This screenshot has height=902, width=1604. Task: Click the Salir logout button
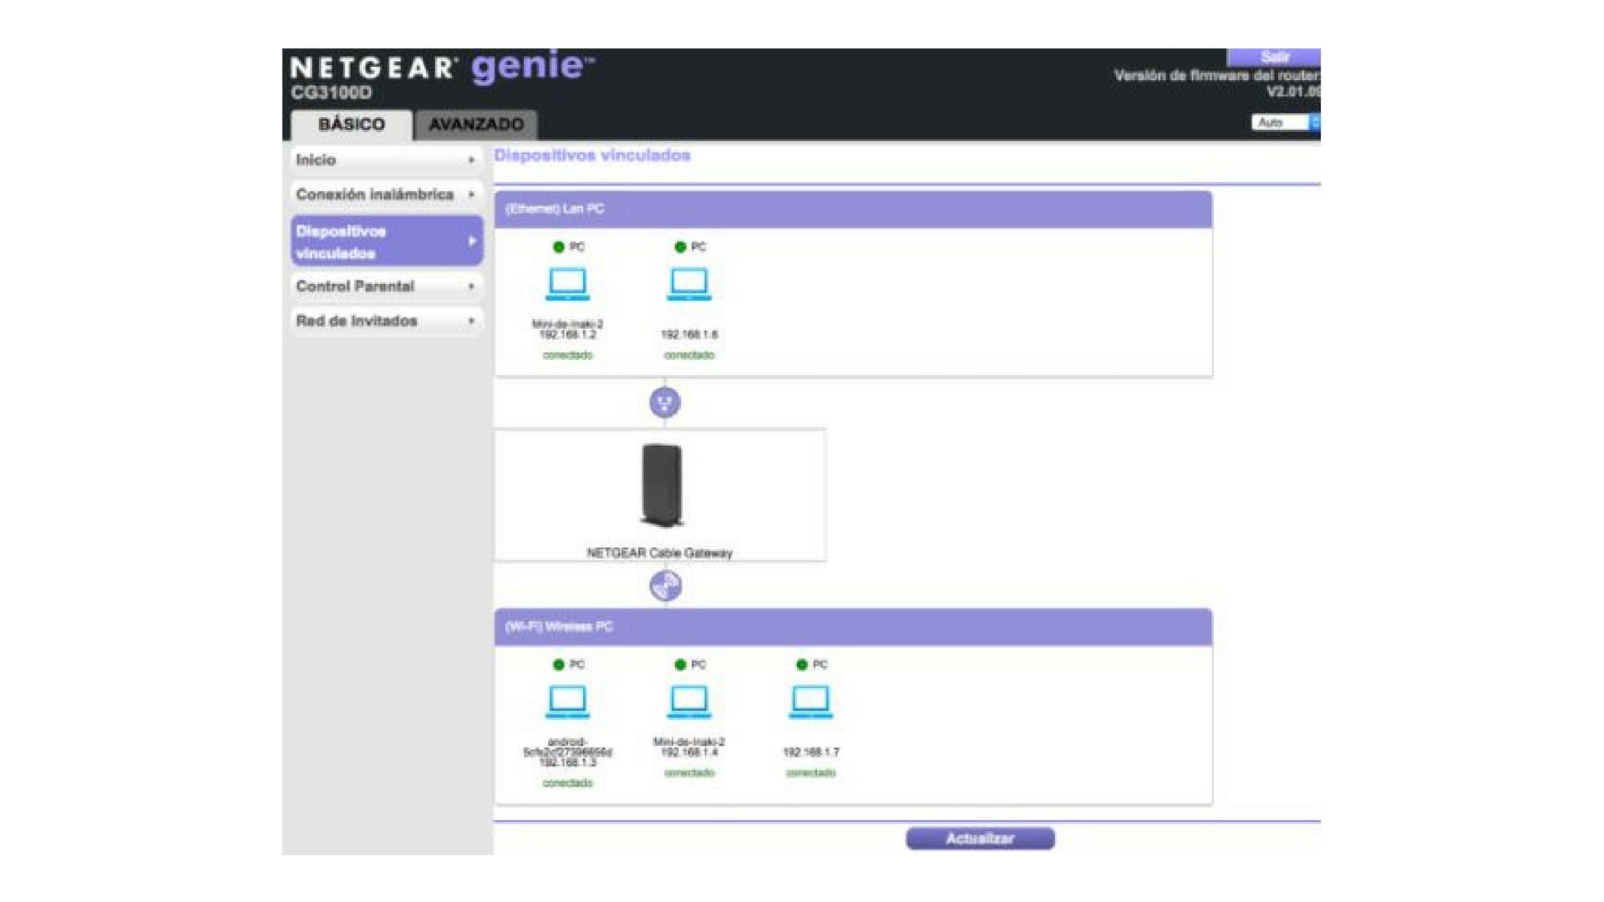click(x=1274, y=57)
